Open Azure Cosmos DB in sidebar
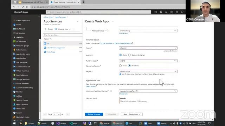 [23, 66]
